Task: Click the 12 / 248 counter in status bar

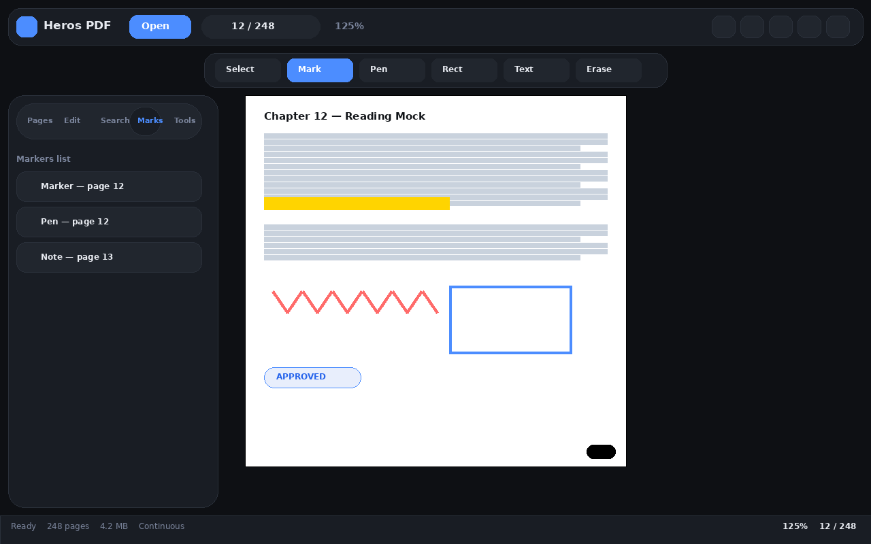Action: click(838, 526)
